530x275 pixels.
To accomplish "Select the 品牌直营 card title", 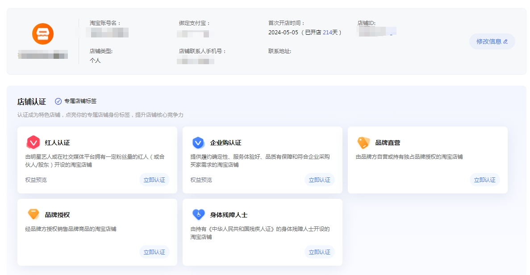I will [x=388, y=143].
